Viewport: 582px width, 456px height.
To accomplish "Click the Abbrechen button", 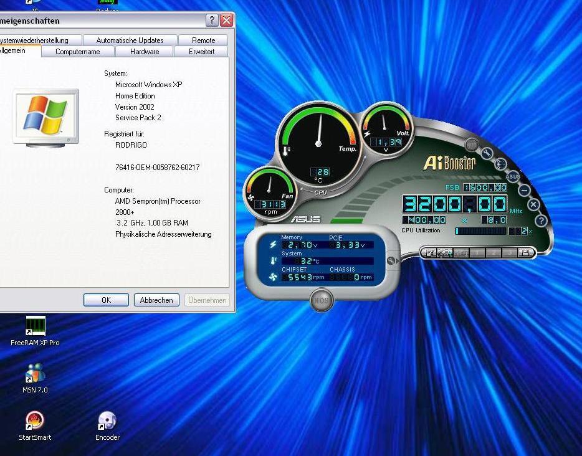I will (156, 300).
